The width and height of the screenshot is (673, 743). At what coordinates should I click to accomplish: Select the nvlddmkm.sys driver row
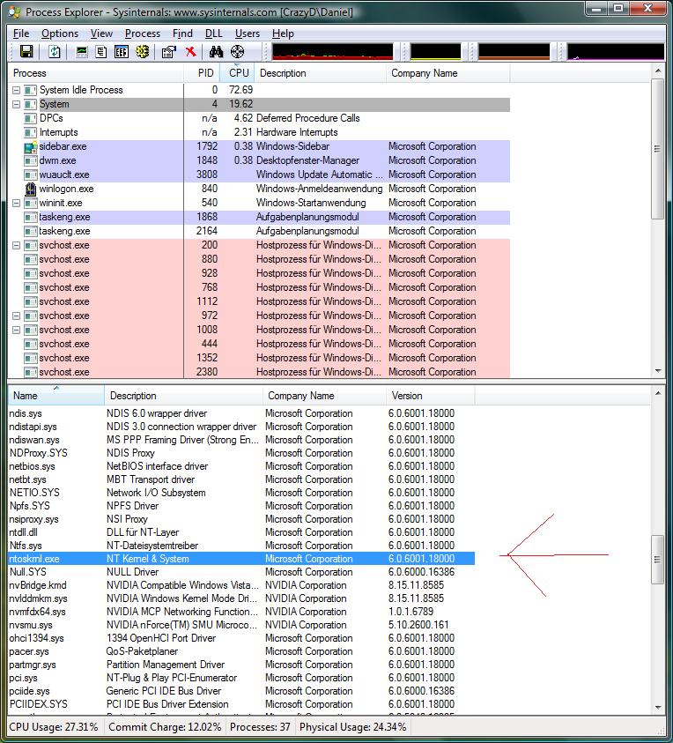(241, 598)
